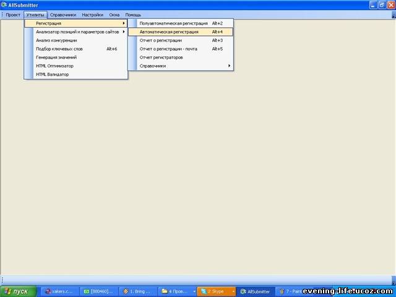Click the menu bar toolbar options arrow
Image resolution: width=396 pixels, height=297 pixels.
[x=394, y=15]
